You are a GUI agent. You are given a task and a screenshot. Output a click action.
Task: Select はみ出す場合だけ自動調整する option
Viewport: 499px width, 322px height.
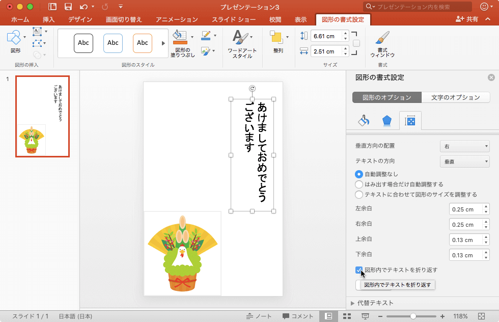[359, 184]
